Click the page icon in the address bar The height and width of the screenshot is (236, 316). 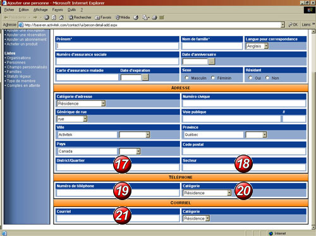[x=21, y=25]
